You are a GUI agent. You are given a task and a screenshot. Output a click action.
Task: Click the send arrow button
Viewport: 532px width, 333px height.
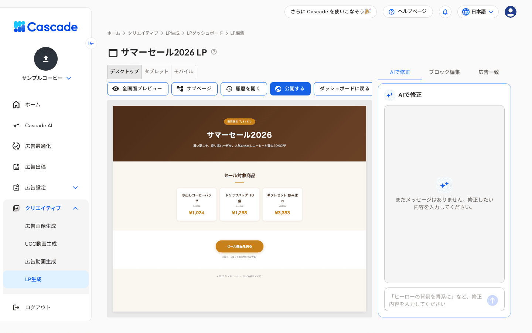point(492,300)
